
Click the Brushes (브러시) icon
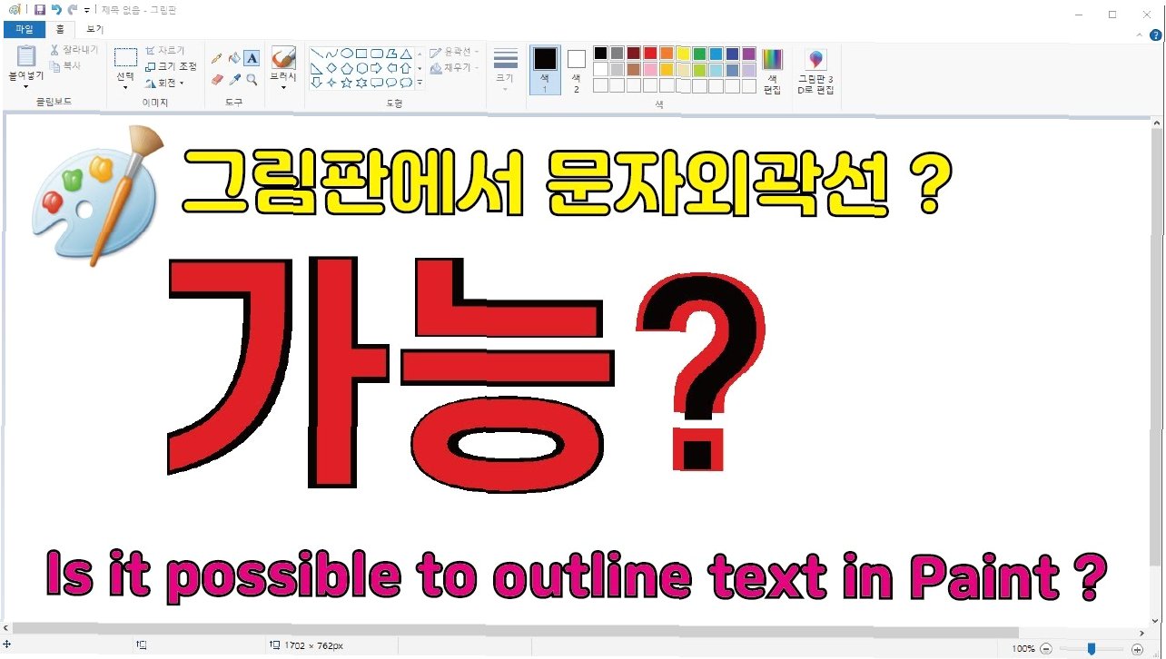[x=283, y=57]
